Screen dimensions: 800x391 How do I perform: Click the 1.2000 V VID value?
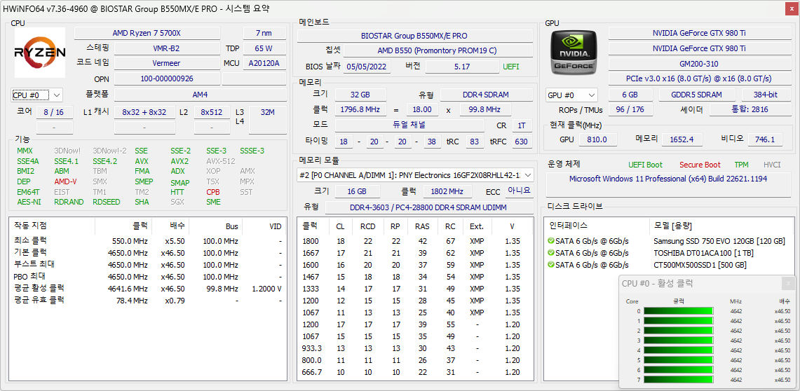point(267,289)
